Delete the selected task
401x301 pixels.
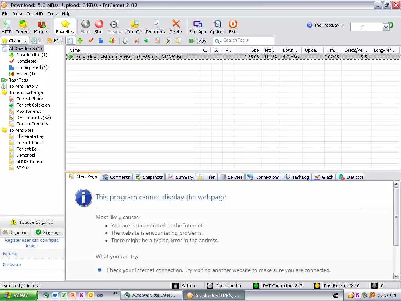(176, 27)
